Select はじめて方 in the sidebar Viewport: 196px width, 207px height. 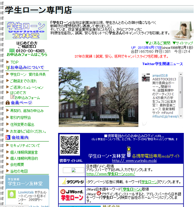coord(18,93)
